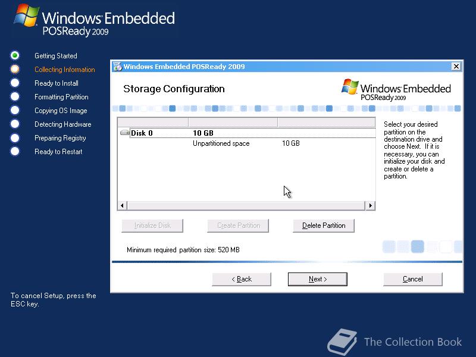Viewport: 476px width, 357px height.
Task: Click the disabled Initialize Disk button
Action: 152,226
